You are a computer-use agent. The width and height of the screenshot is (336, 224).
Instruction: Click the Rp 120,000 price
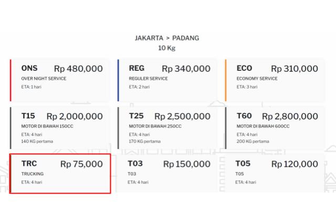(295, 164)
